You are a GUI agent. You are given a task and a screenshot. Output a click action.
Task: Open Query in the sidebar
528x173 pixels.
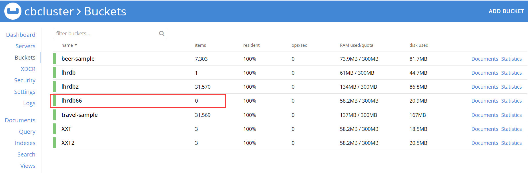click(27, 132)
